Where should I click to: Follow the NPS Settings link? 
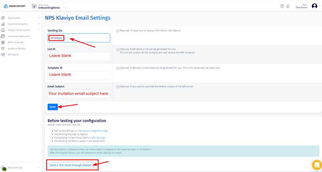pos(98,138)
